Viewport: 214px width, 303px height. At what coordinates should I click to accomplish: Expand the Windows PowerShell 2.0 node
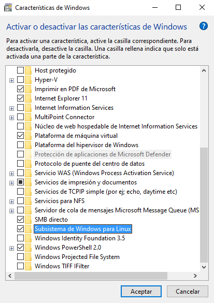11,248
